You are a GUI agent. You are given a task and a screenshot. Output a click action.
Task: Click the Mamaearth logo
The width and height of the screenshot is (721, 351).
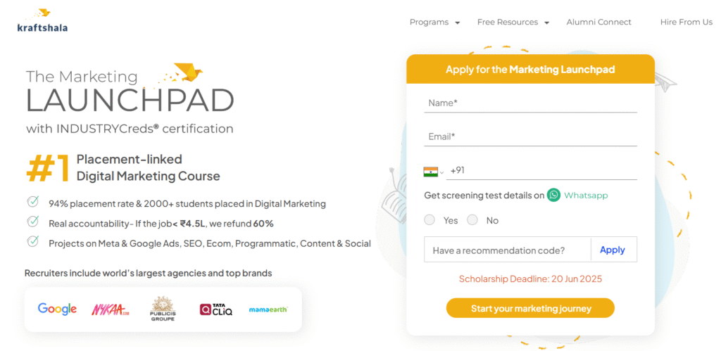268,309
